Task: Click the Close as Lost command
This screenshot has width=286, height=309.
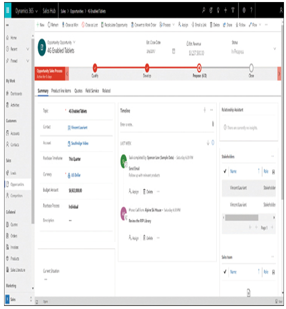Action: pyautogui.click(x=90, y=25)
